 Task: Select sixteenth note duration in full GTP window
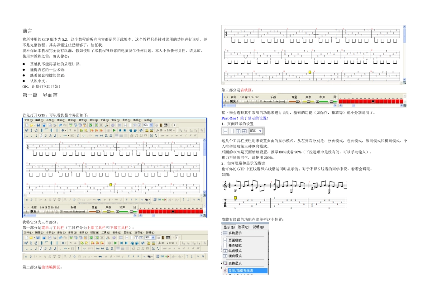click(x=46, y=136)
